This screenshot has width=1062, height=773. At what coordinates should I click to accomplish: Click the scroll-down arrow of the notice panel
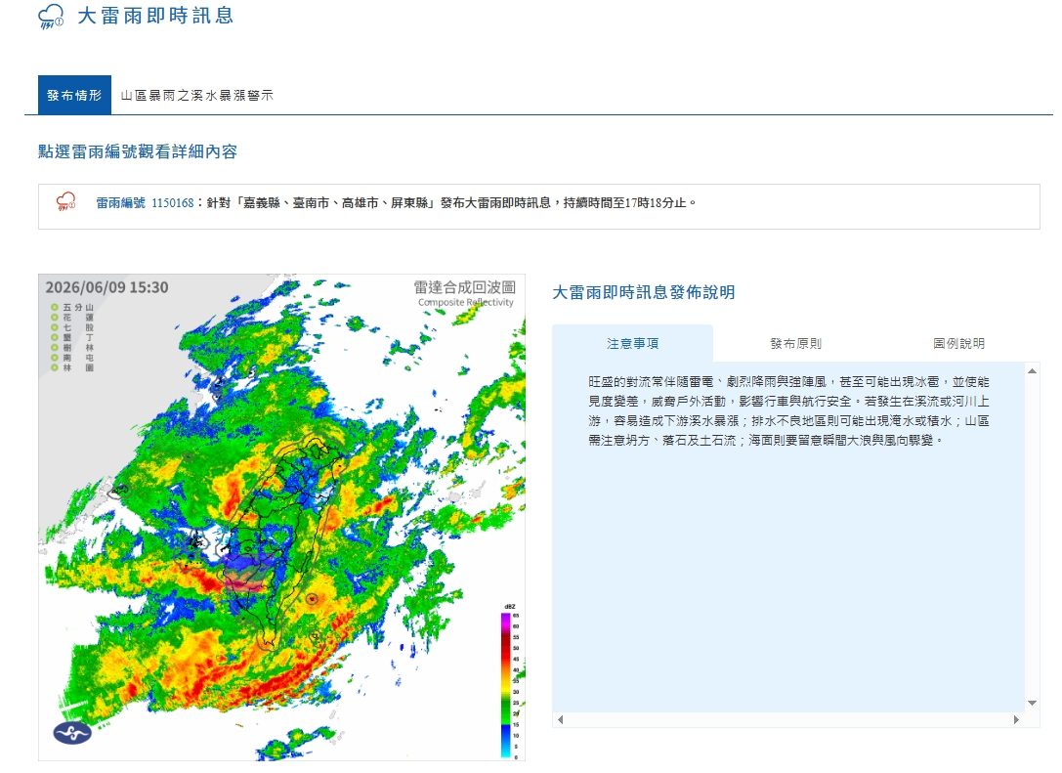pos(1032,703)
